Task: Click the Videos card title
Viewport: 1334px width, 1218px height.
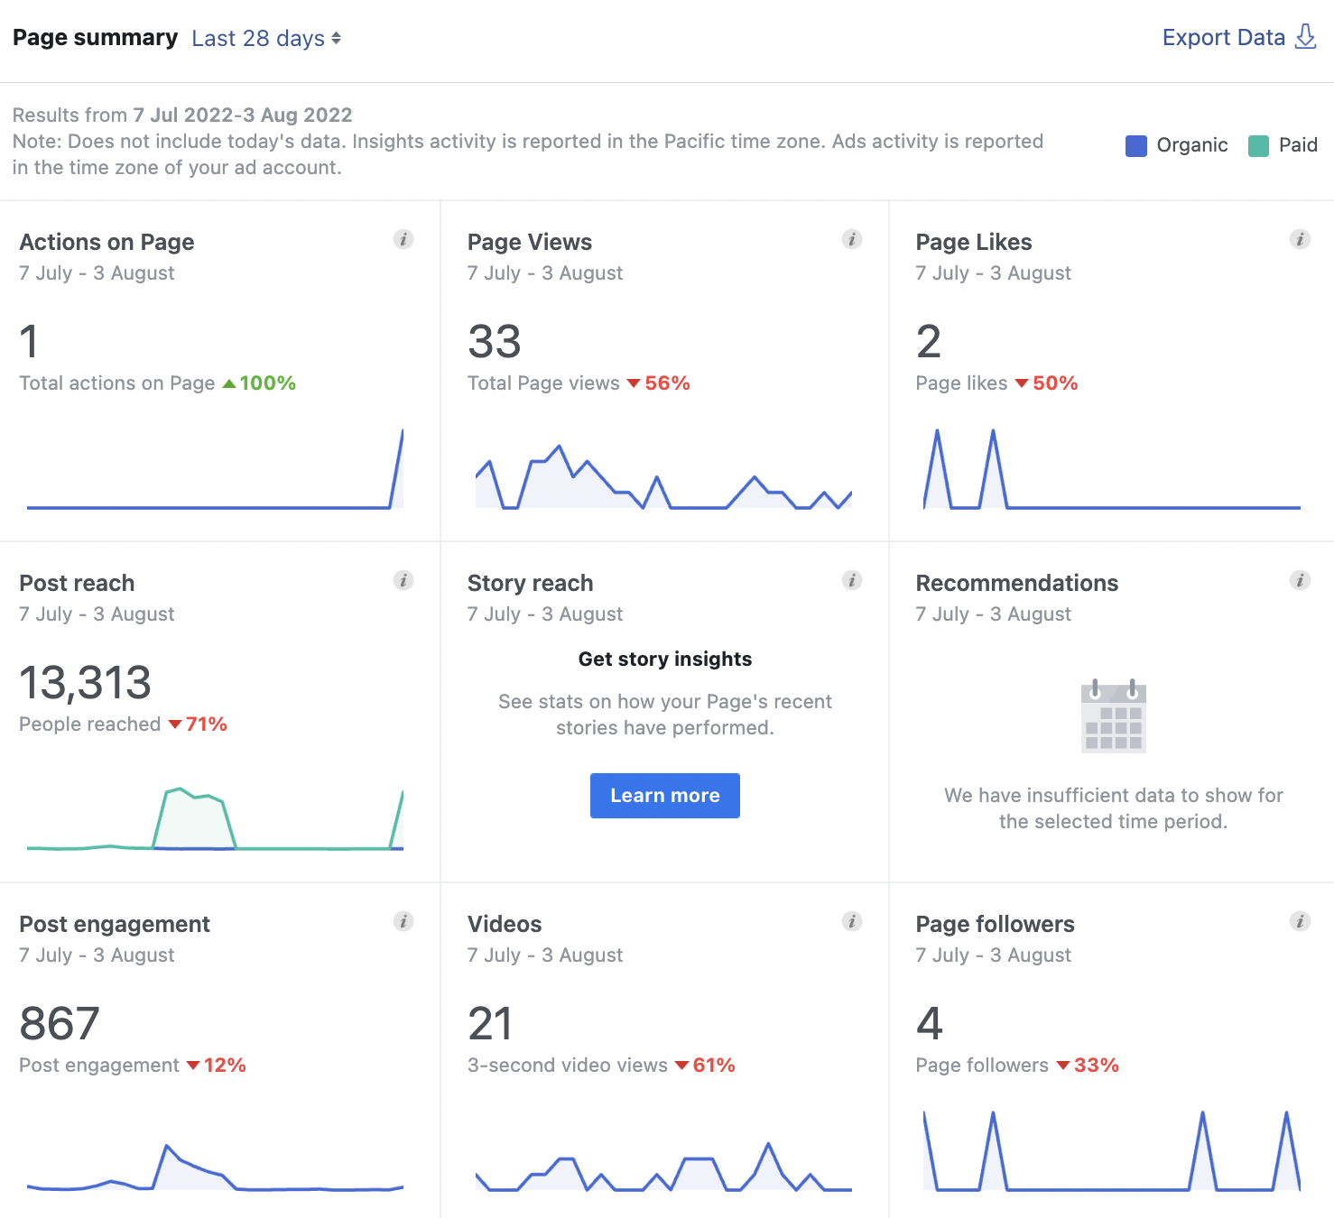Action: pyautogui.click(x=505, y=924)
